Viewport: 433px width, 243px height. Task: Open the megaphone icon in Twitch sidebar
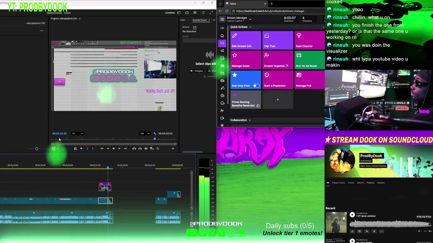point(222,51)
